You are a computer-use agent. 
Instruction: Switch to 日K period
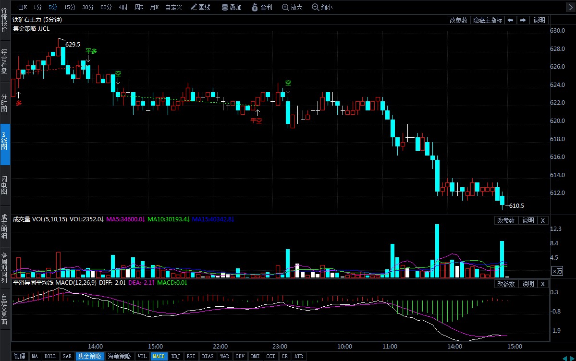click(x=23, y=7)
